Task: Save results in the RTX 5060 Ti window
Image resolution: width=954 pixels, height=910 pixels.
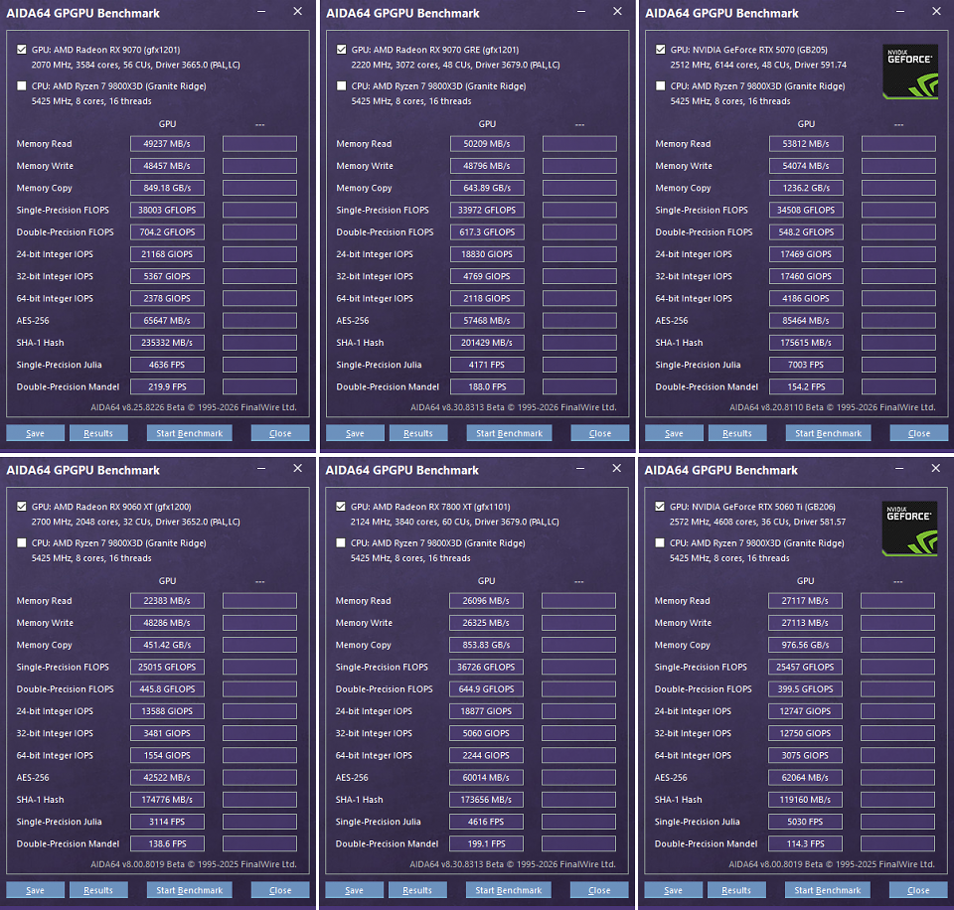Action: [x=673, y=890]
